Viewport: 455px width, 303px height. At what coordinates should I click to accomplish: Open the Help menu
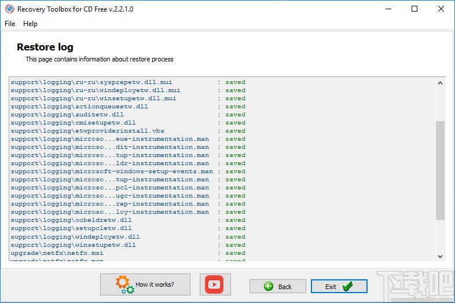tap(30, 24)
